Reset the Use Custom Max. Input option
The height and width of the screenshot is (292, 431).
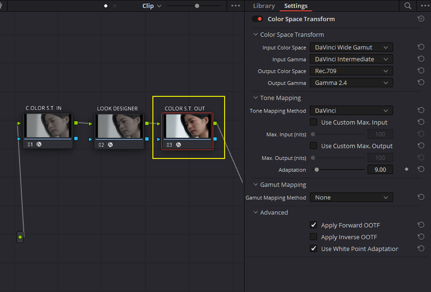(421, 122)
